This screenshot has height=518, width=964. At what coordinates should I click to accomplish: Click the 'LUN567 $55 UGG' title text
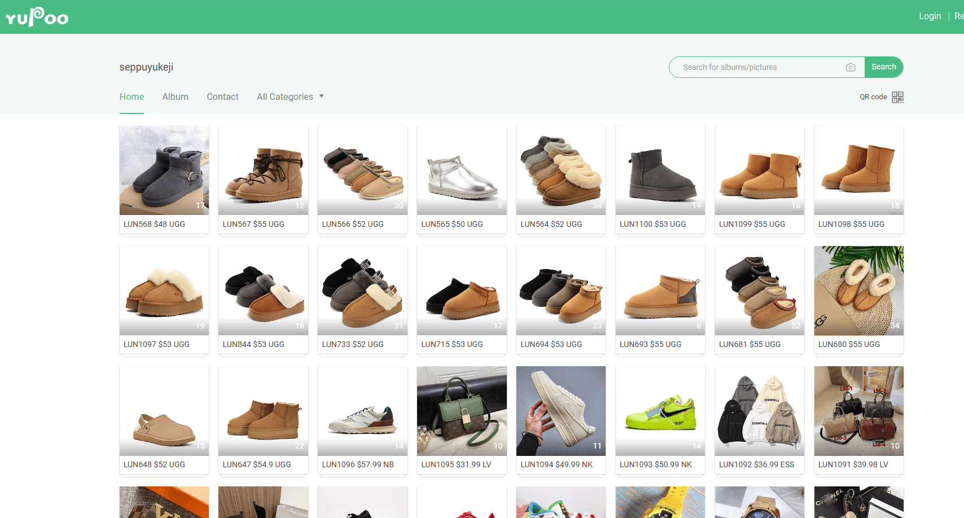coord(253,224)
